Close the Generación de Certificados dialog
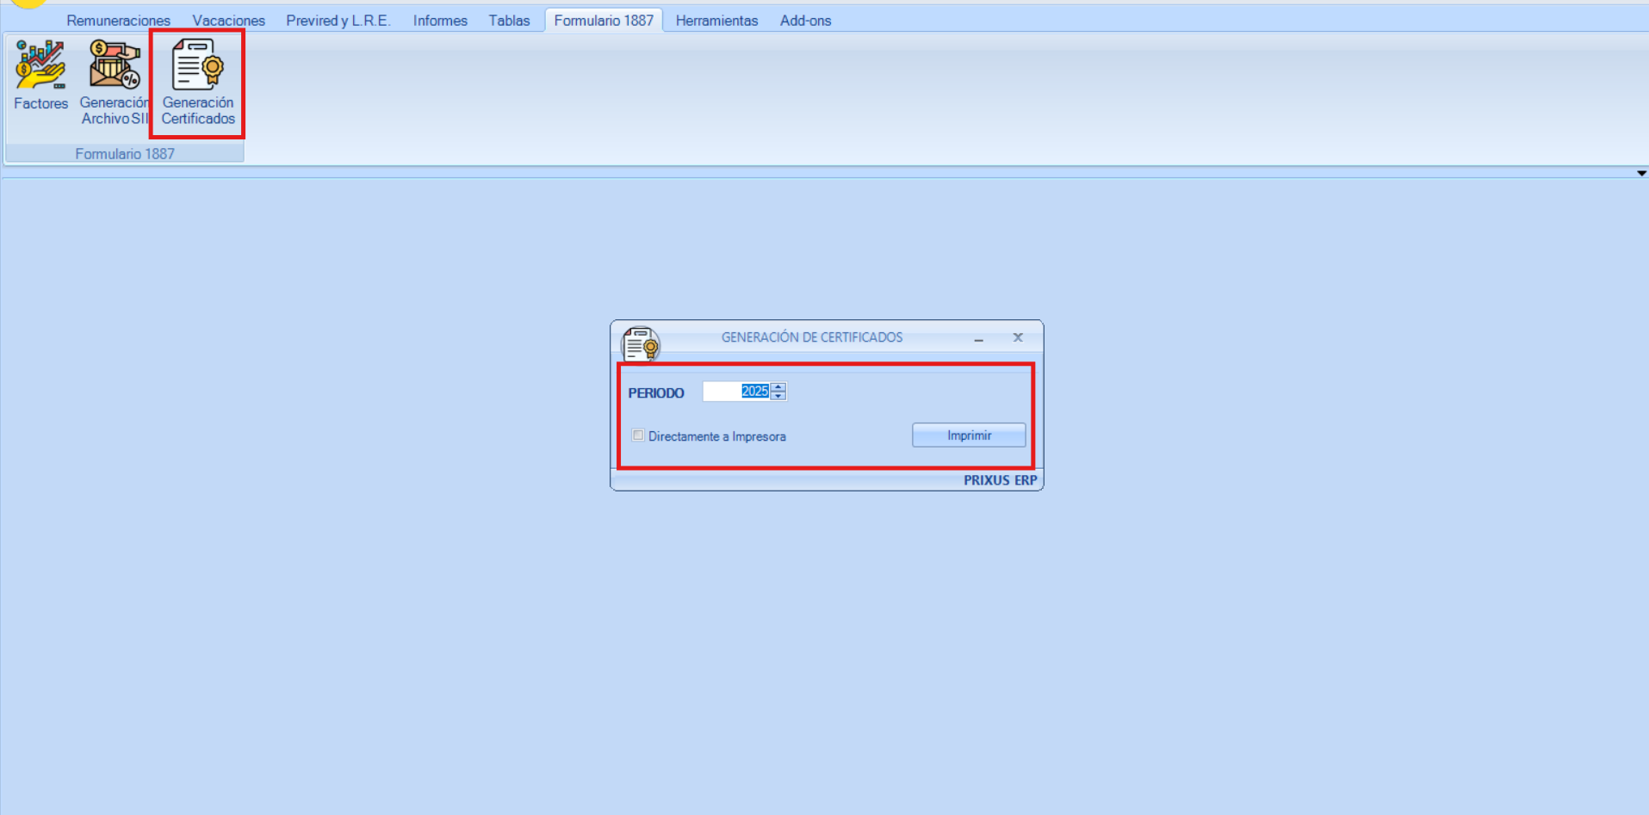Image resolution: width=1649 pixels, height=815 pixels. pyautogui.click(x=1018, y=337)
